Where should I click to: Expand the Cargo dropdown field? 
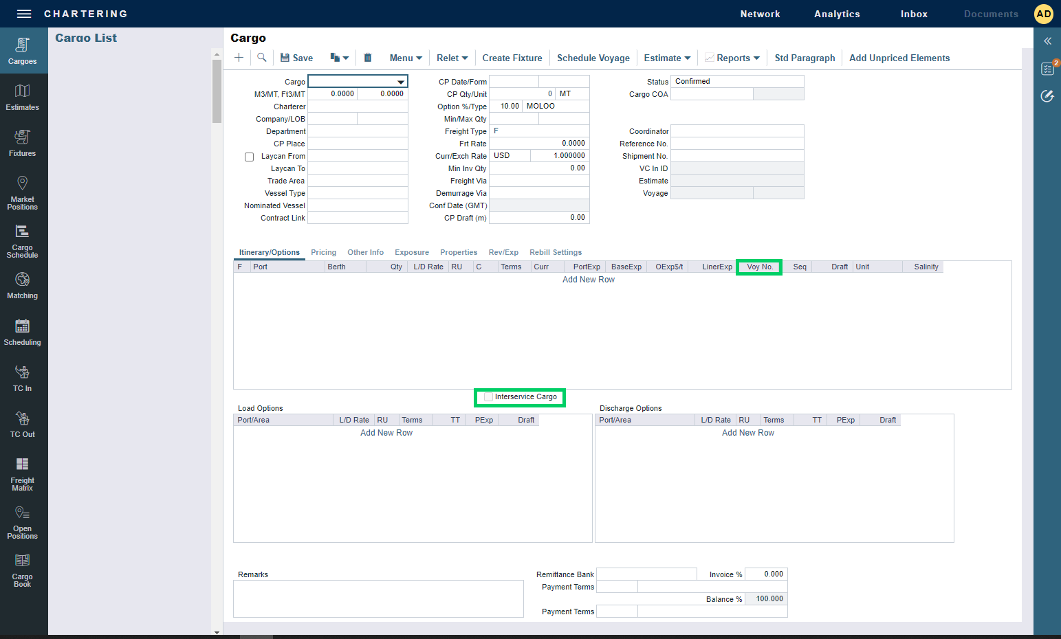pyautogui.click(x=400, y=82)
